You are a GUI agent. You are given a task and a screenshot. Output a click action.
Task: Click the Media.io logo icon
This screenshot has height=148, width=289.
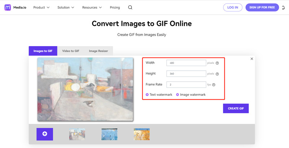click(8, 8)
